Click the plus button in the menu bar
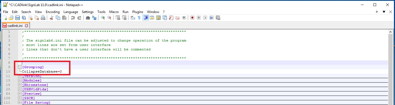The width and height of the screenshot is (395, 105). pyautogui.click(x=377, y=12)
